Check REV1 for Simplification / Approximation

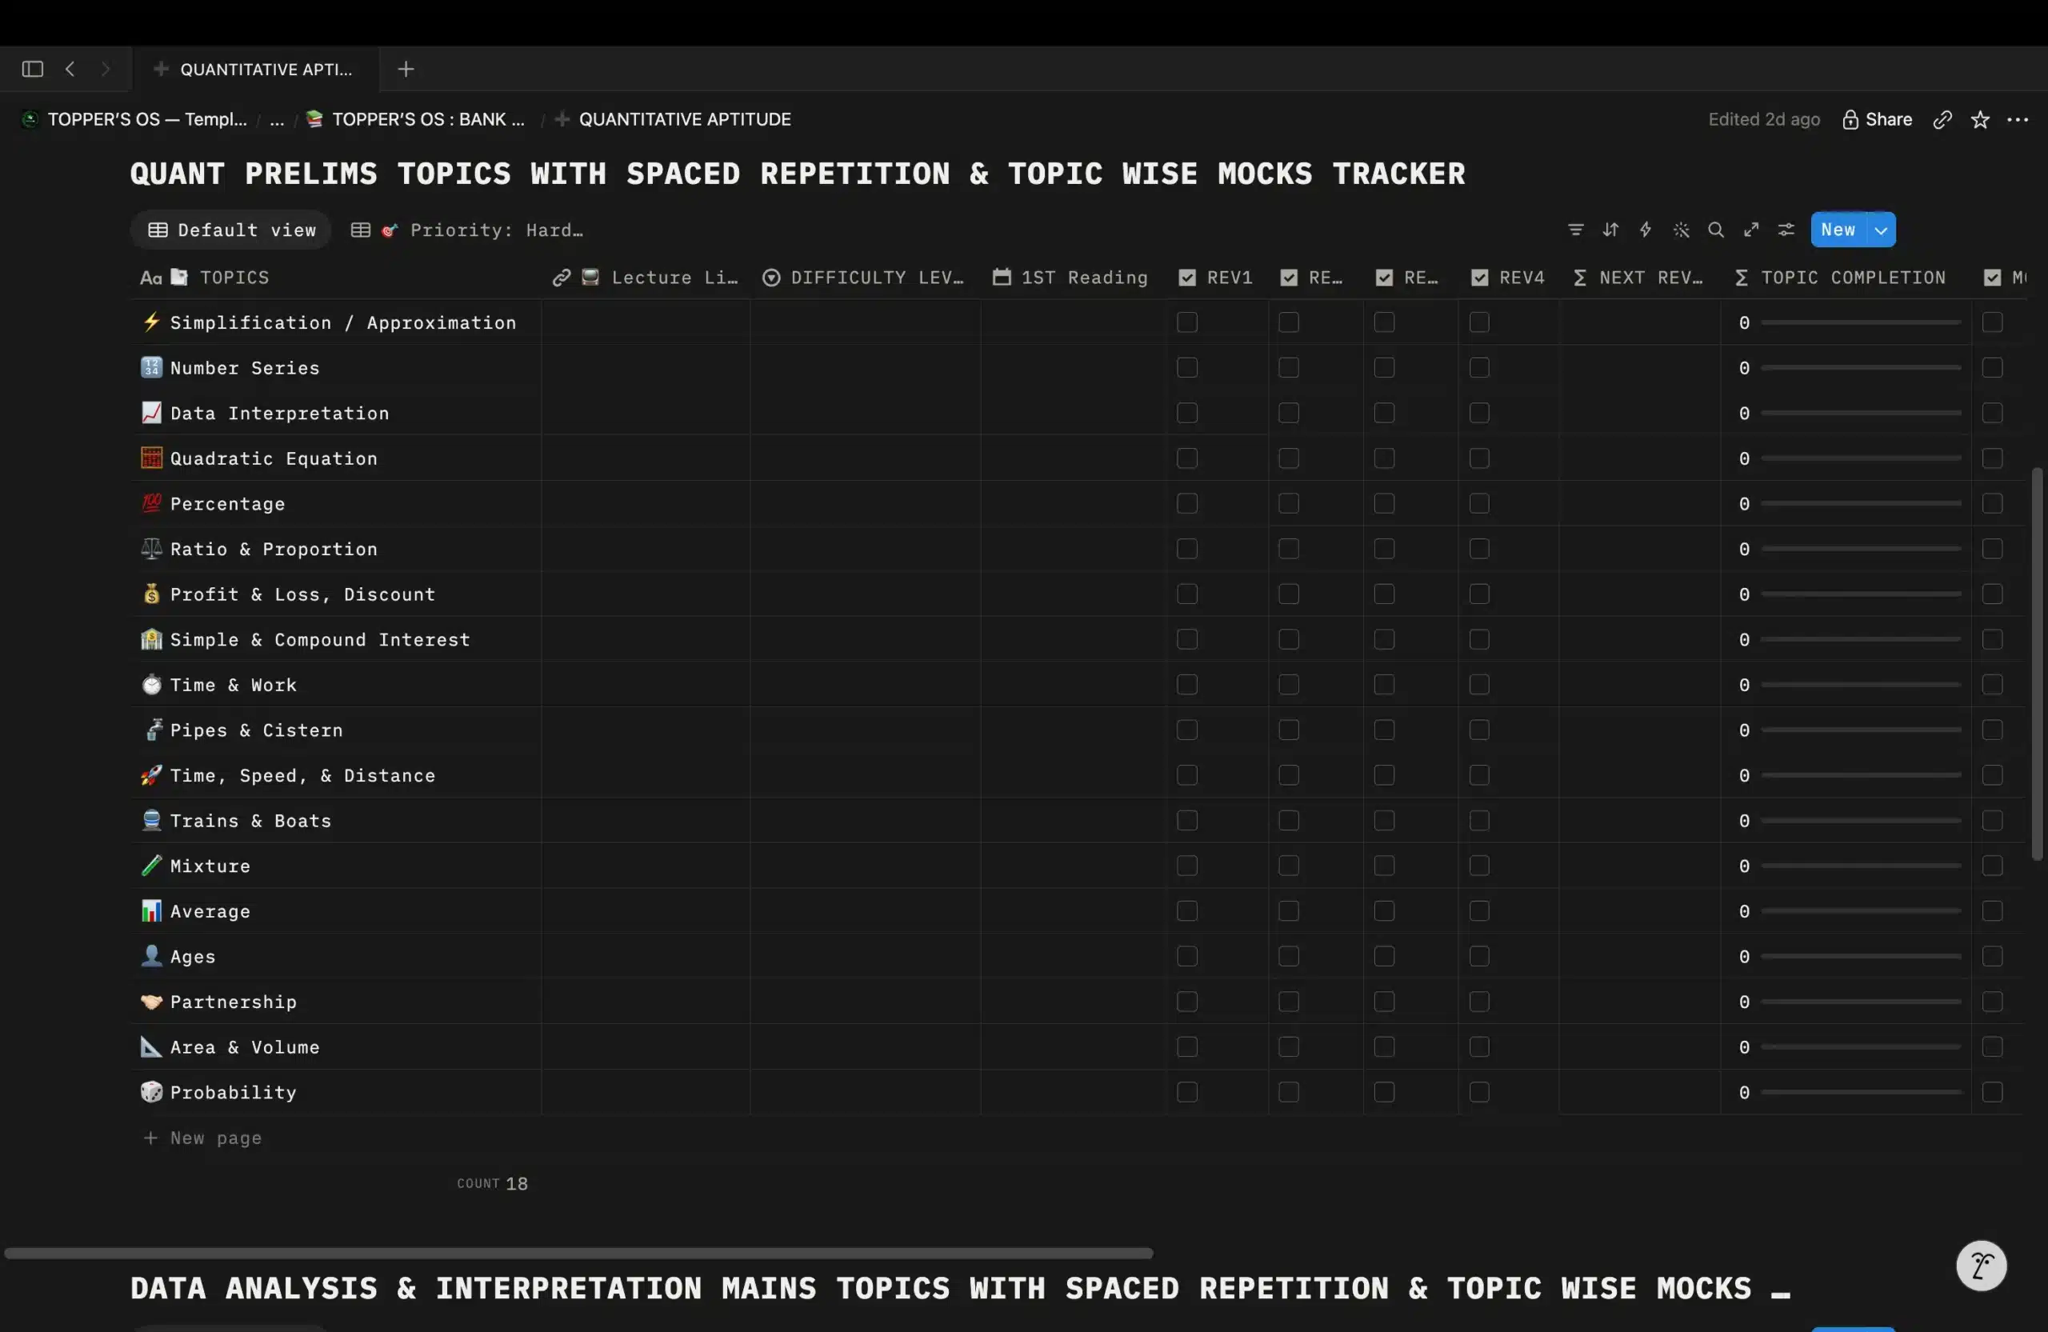pos(1186,322)
